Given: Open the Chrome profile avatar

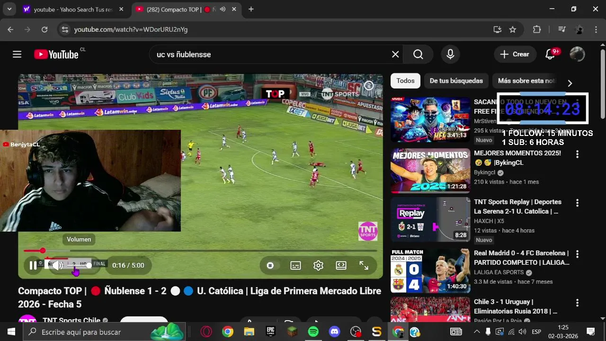Looking at the screenshot, I should click(x=579, y=29).
